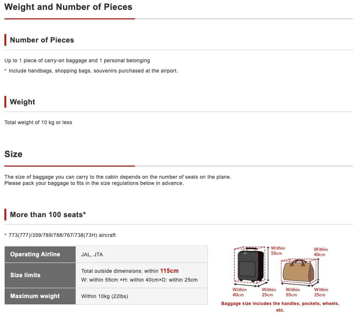This screenshot has width=357, height=316.
Task: Click the suitcase's 'Within 25cm' depth label
Action: tap(269, 292)
